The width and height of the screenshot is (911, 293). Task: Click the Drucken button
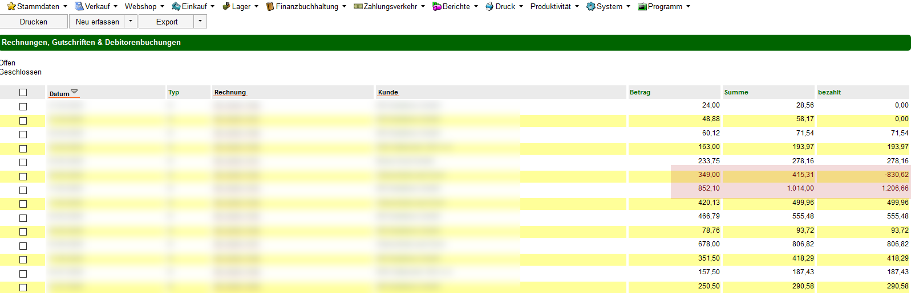tap(34, 22)
